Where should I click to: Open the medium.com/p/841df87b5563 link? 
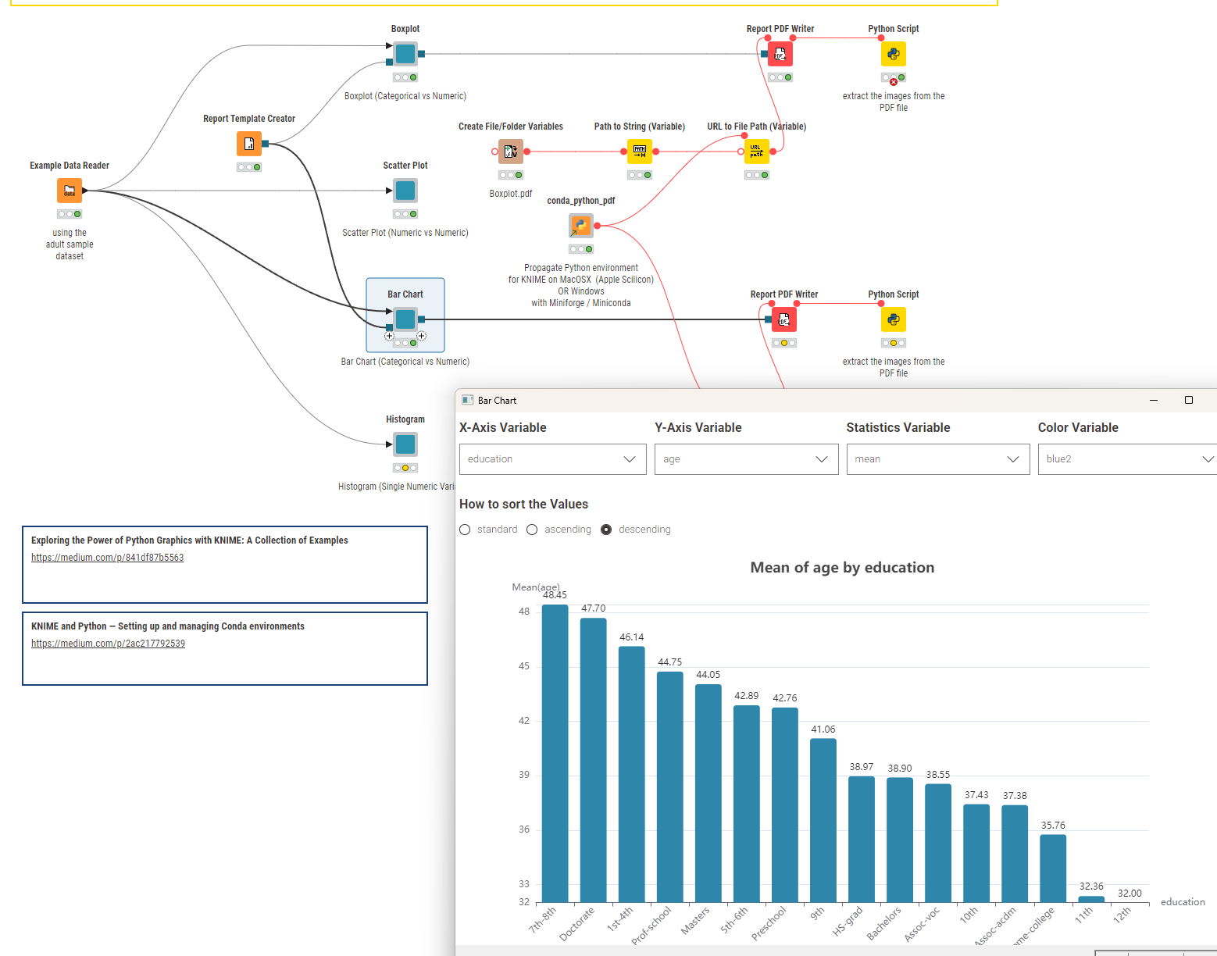click(108, 558)
